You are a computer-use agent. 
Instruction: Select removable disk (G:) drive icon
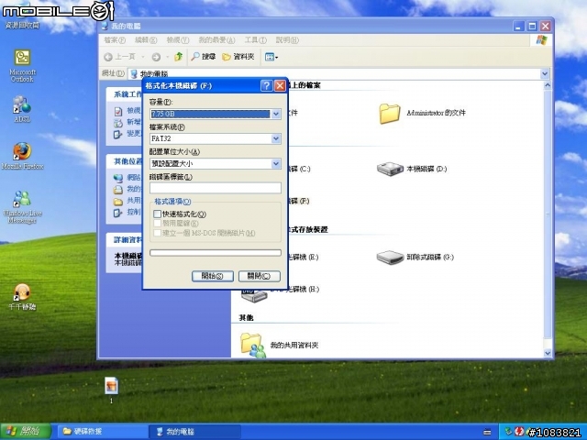pyautogui.click(x=415, y=258)
